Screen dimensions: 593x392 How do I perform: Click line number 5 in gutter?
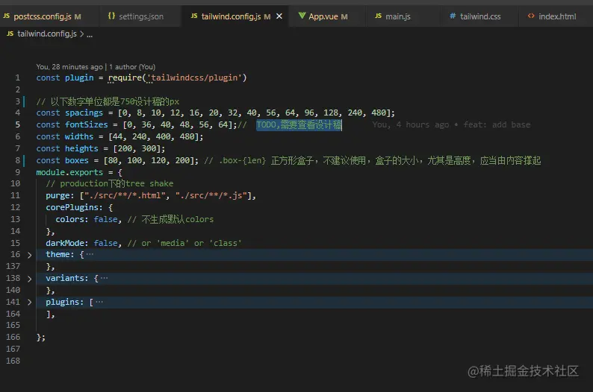pos(17,124)
